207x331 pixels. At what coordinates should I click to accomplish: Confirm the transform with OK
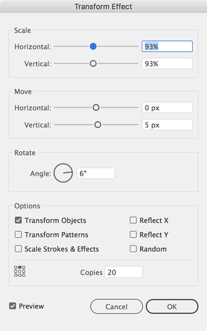point(172,307)
